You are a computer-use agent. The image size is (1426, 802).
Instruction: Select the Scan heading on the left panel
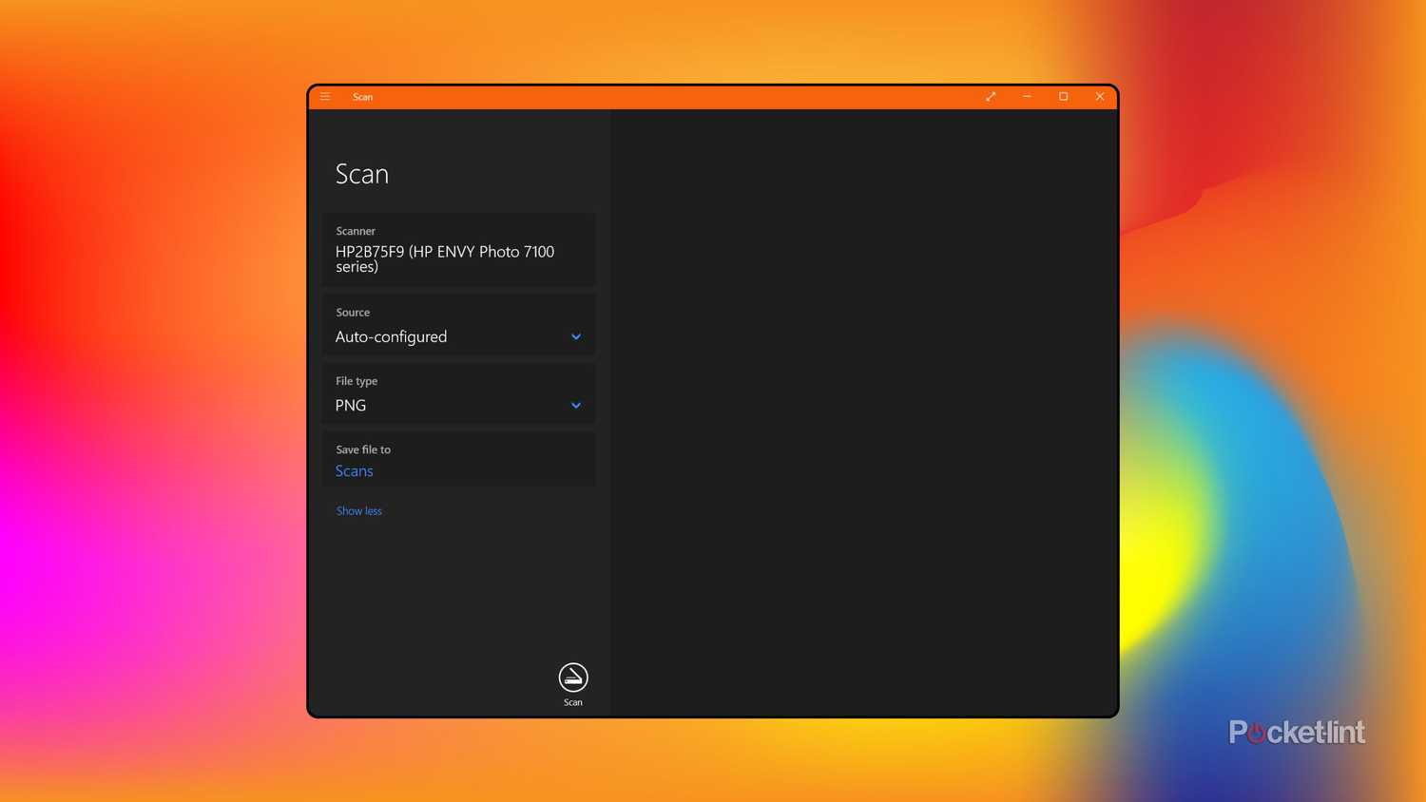point(361,174)
